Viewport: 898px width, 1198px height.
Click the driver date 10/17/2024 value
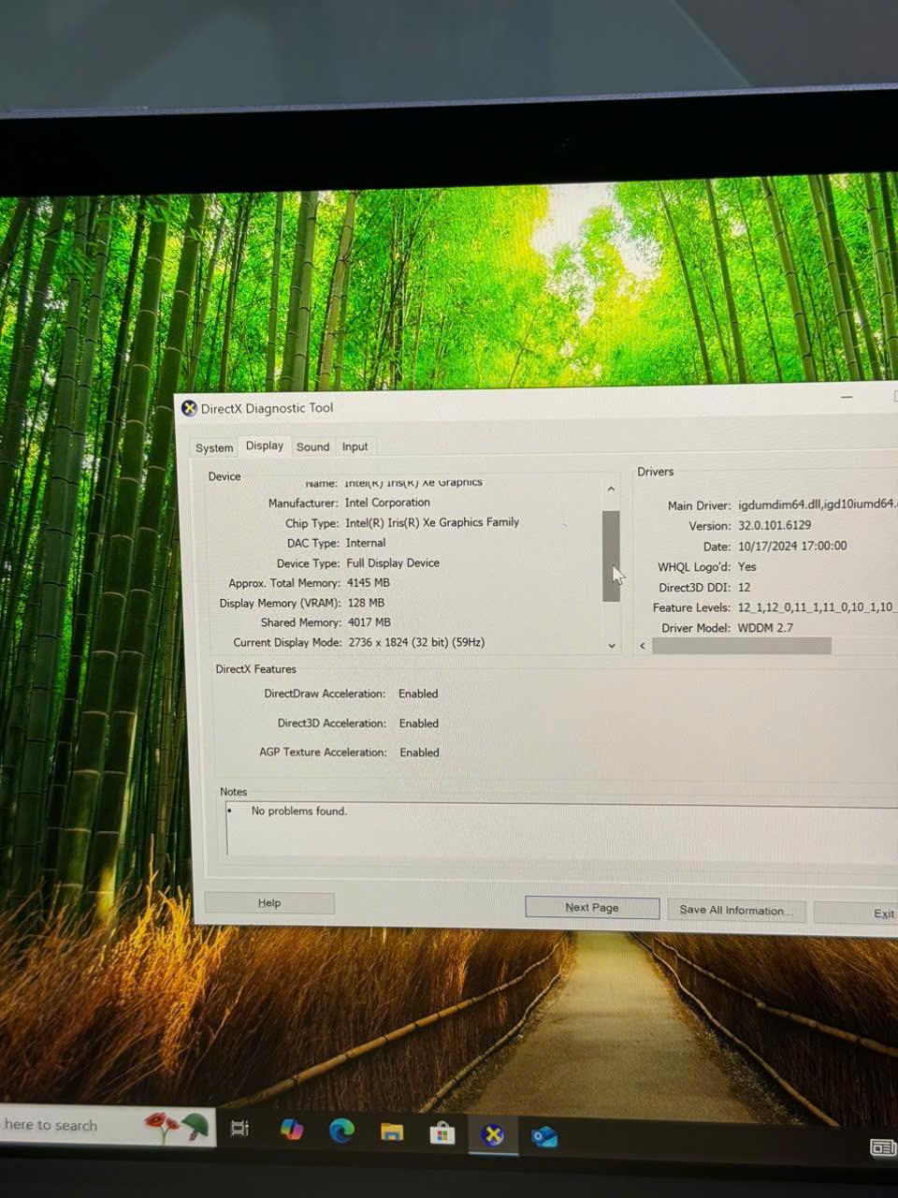[x=792, y=546]
